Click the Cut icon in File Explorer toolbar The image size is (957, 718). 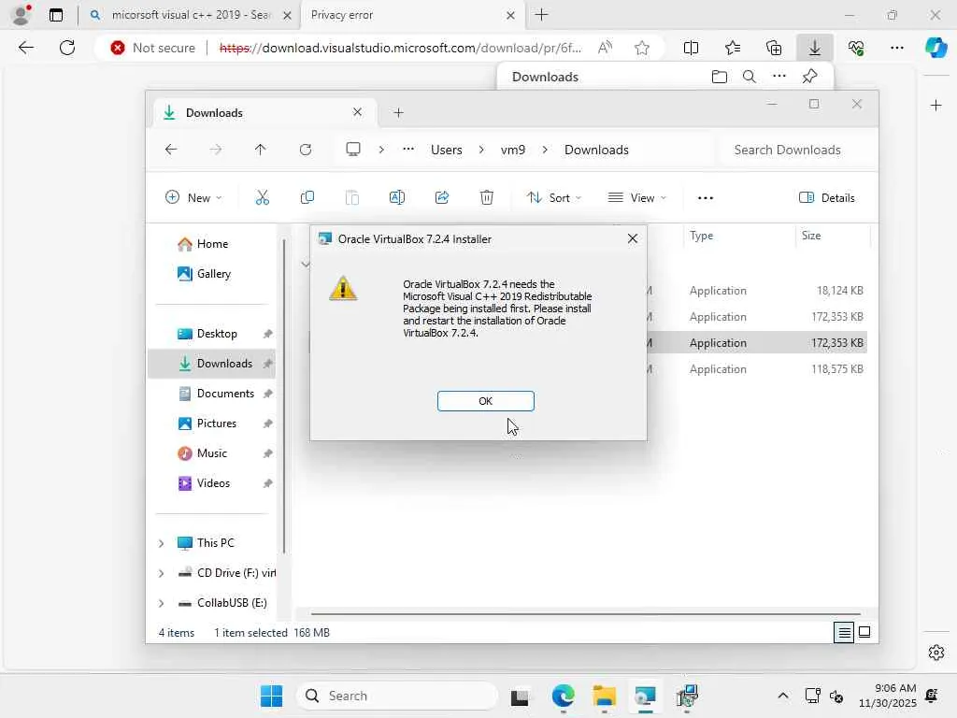click(x=262, y=197)
